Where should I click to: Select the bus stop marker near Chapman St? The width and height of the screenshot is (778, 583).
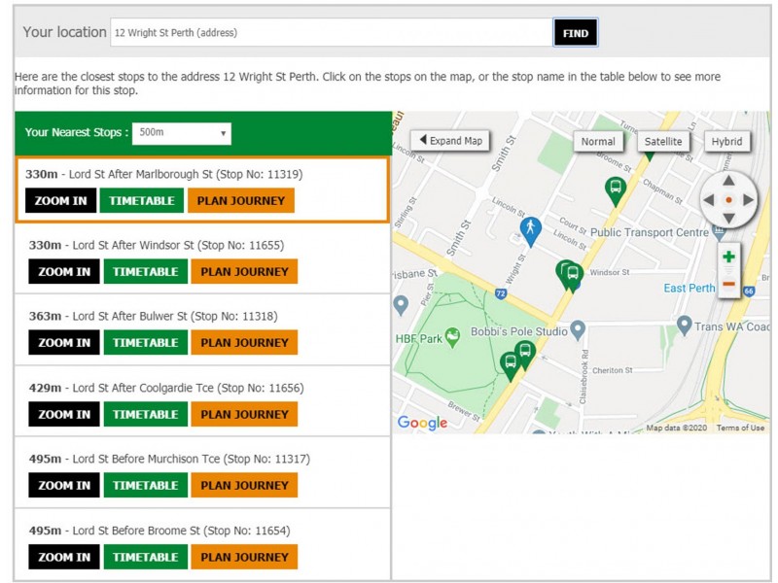click(616, 191)
